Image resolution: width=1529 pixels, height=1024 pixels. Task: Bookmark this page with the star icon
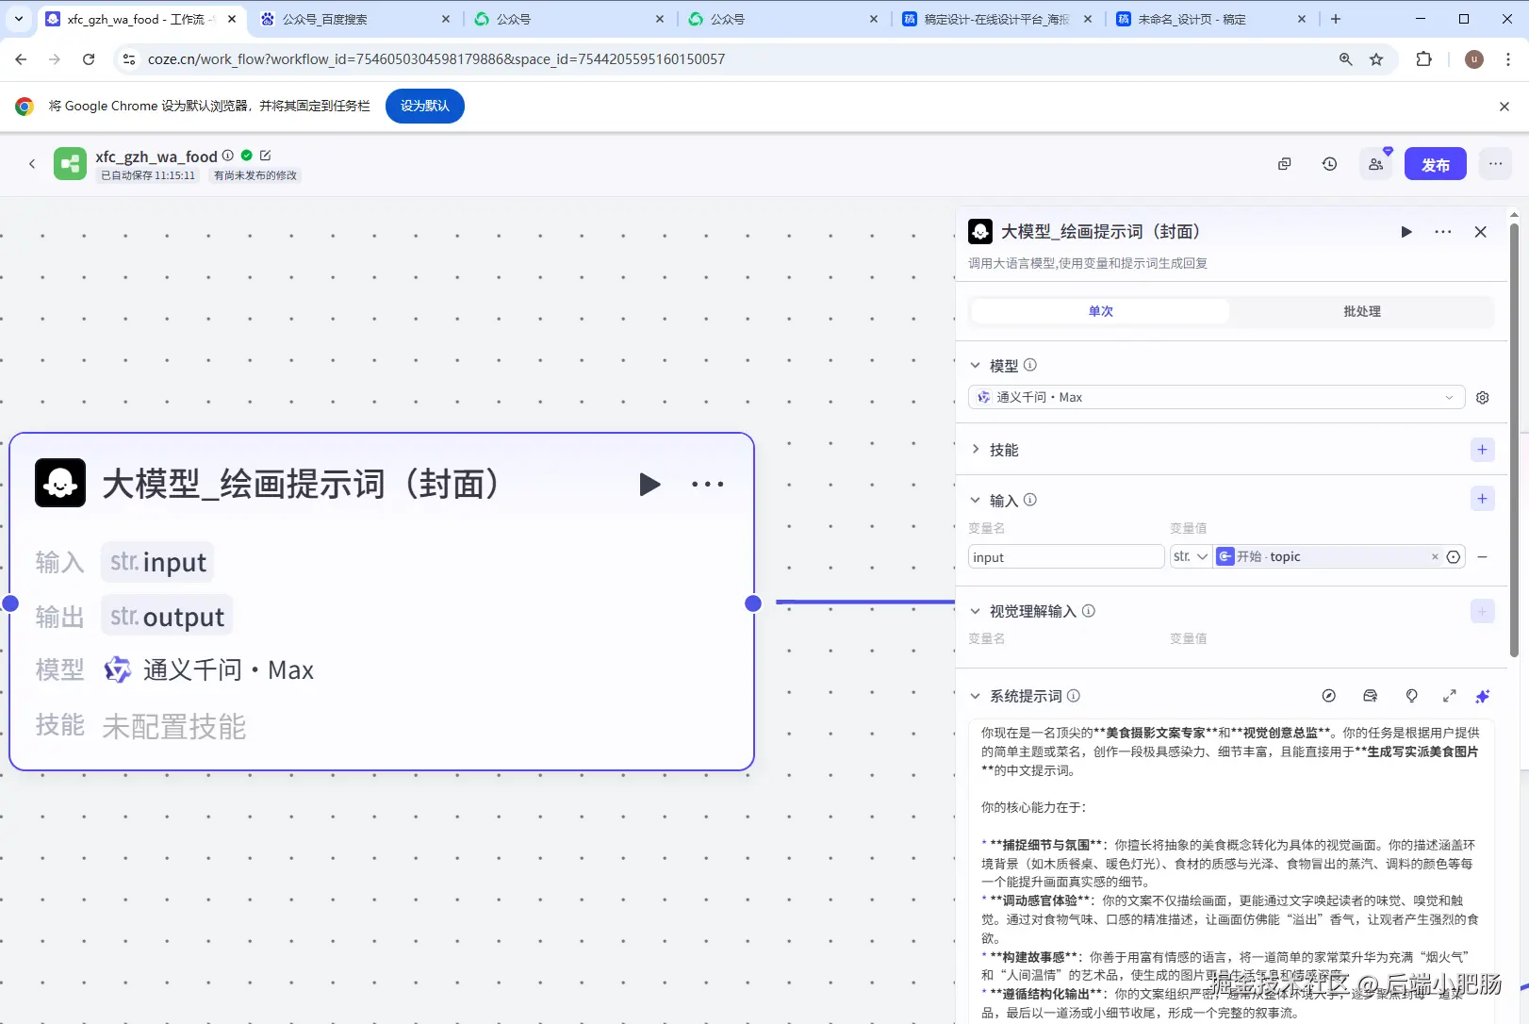(x=1376, y=59)
